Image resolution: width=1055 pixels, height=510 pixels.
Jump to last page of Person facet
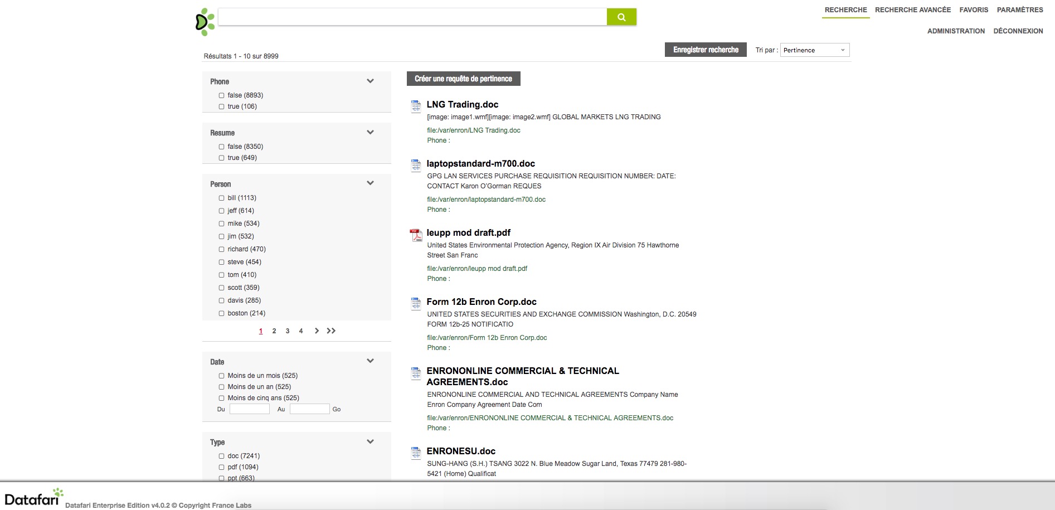pos(331,331)
